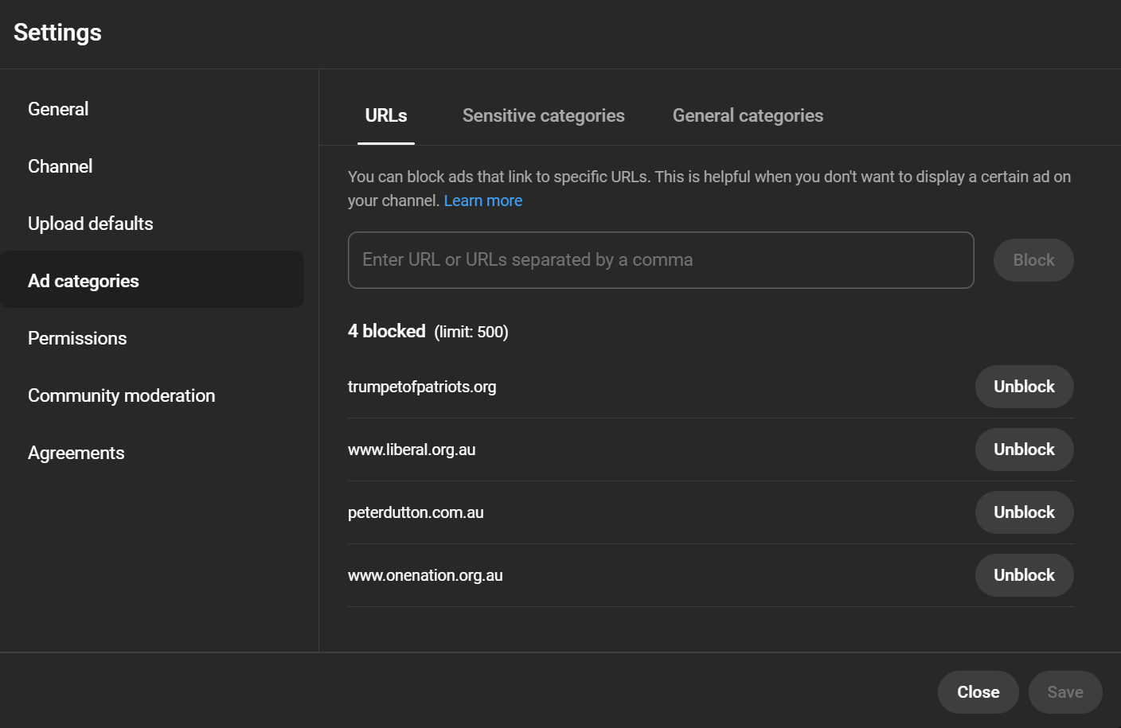
Task: Unblock peterdutton.com.au
Action: 1024,512
